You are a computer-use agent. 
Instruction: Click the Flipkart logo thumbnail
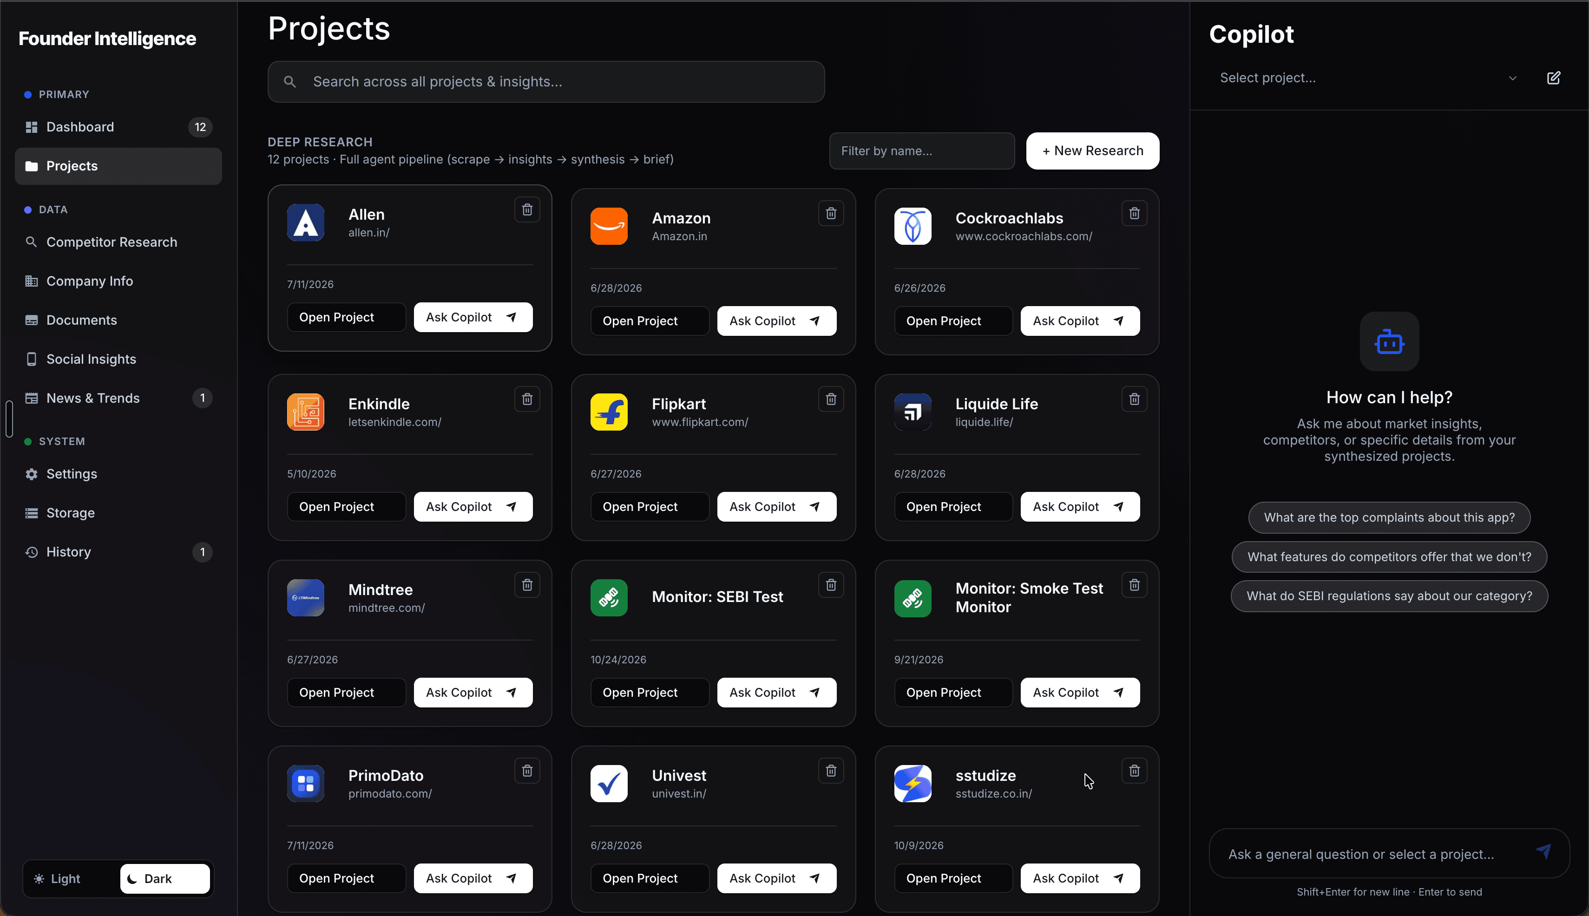[x=609, y=412]
